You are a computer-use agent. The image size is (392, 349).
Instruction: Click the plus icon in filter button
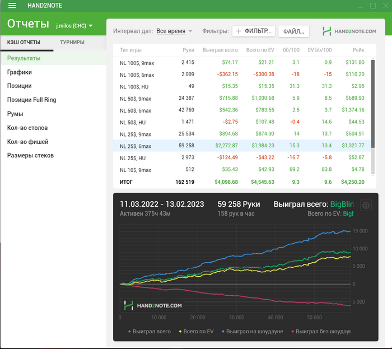(x=239, y=31)
